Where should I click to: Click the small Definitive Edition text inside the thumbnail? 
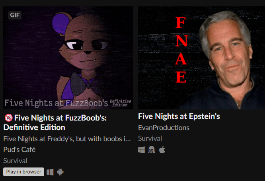[x=120, y=103]
